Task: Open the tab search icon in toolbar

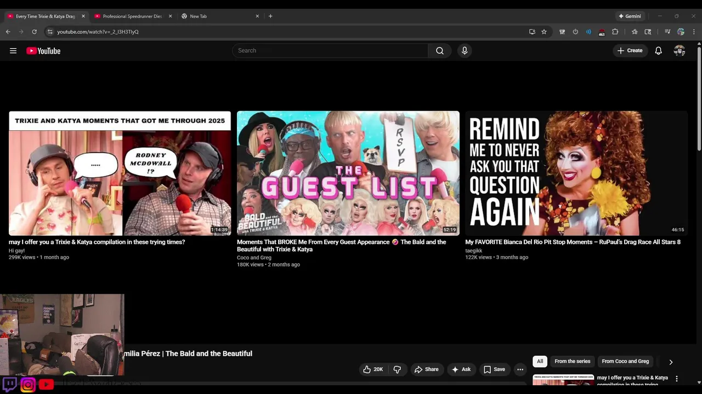Action: pos(648,32)
